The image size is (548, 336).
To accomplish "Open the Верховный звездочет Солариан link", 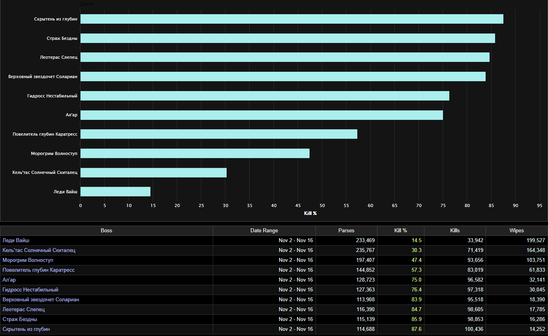I will [x=41, y=299].
